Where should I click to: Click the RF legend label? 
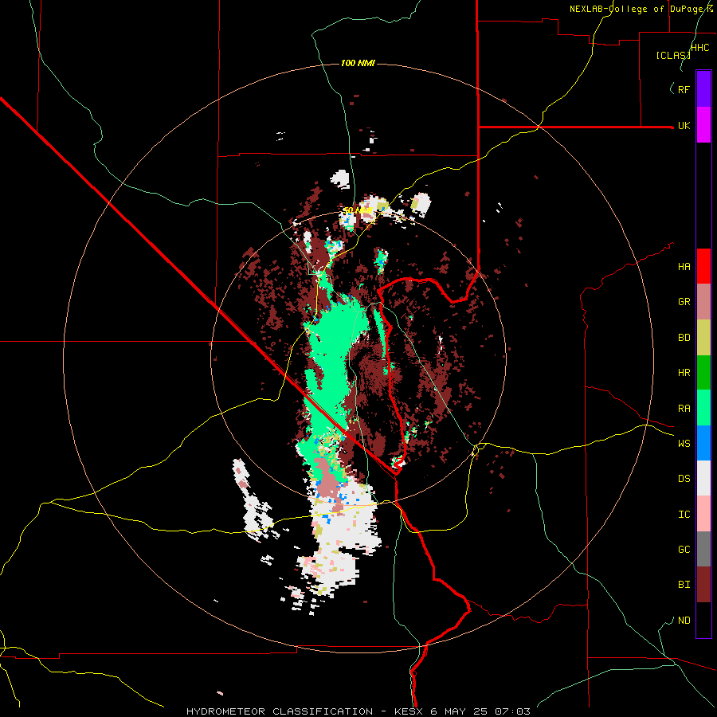click(x=684, y=89)
